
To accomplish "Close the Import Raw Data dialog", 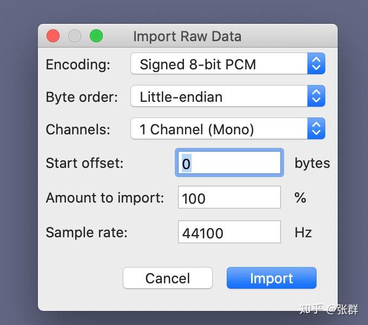I will point(53,36).
